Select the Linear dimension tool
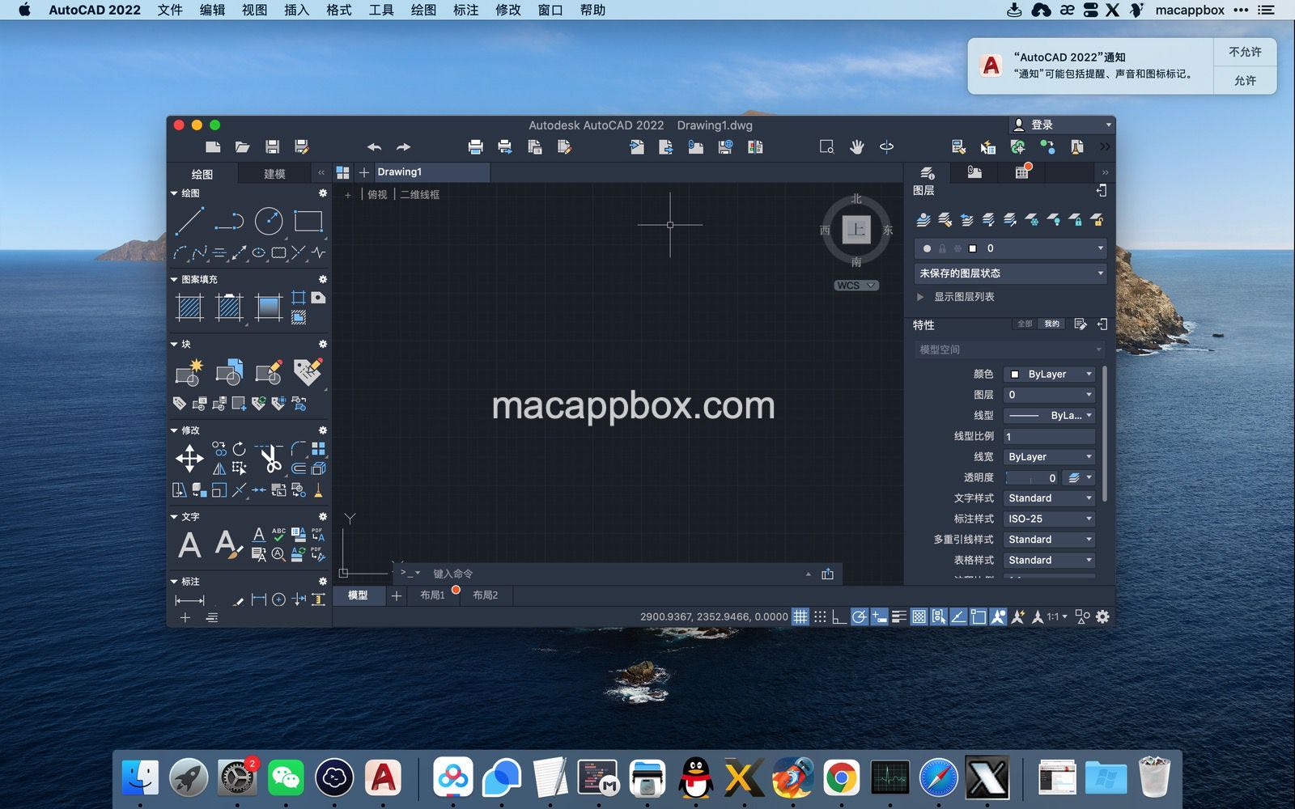This screenshot has width=1295, height=809. [189, 600]
